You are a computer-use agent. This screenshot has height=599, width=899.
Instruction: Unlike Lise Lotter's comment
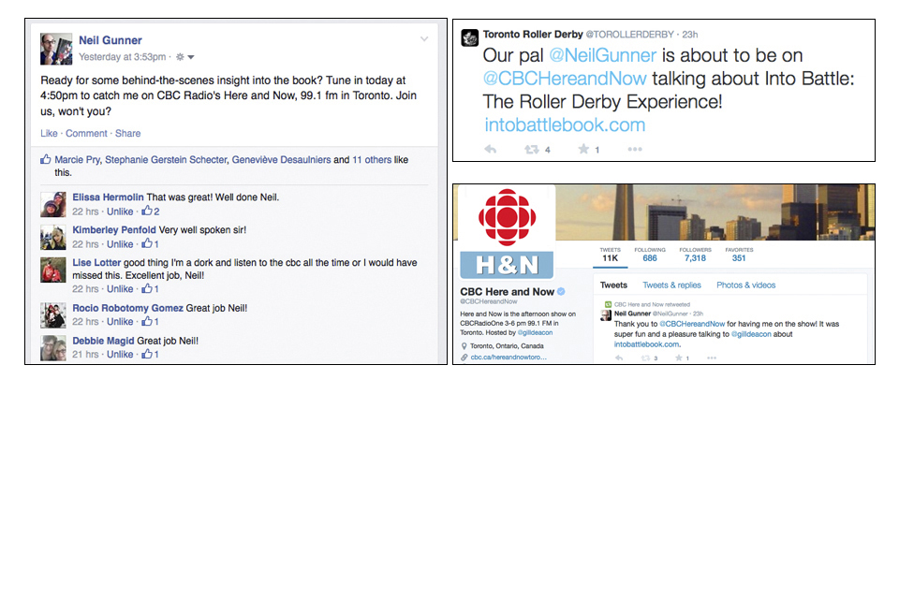pyautogui.click(x=120, y=289)
